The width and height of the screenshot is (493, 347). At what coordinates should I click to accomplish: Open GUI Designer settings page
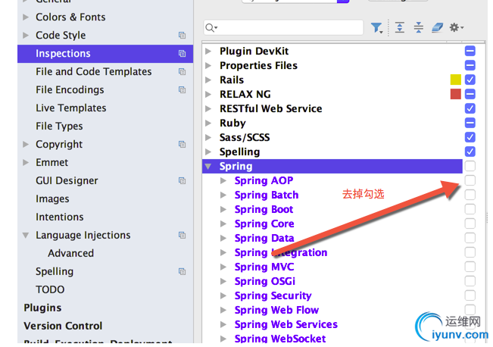pyautogui.click(x=67, y=181)
